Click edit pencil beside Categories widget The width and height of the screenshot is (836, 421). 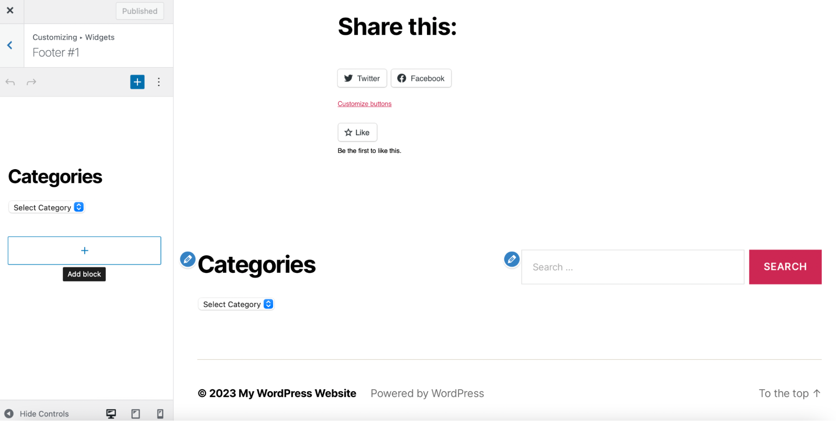point(188,259)
